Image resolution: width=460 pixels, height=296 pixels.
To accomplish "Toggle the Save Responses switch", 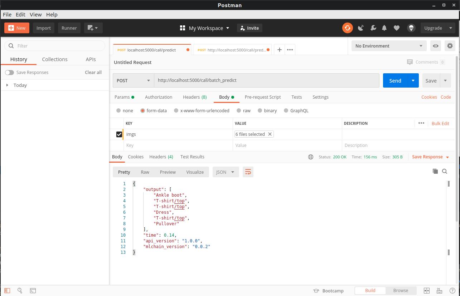I will click(9, 72).
